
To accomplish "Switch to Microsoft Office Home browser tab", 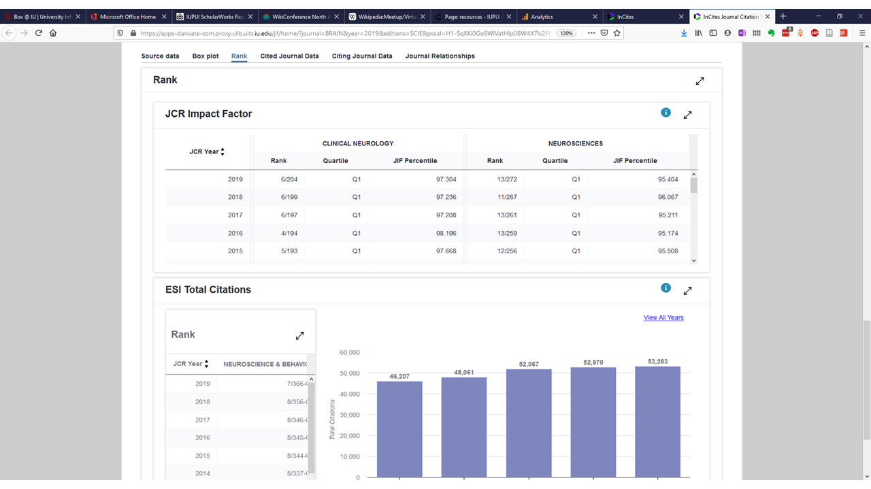I will 128,16.
